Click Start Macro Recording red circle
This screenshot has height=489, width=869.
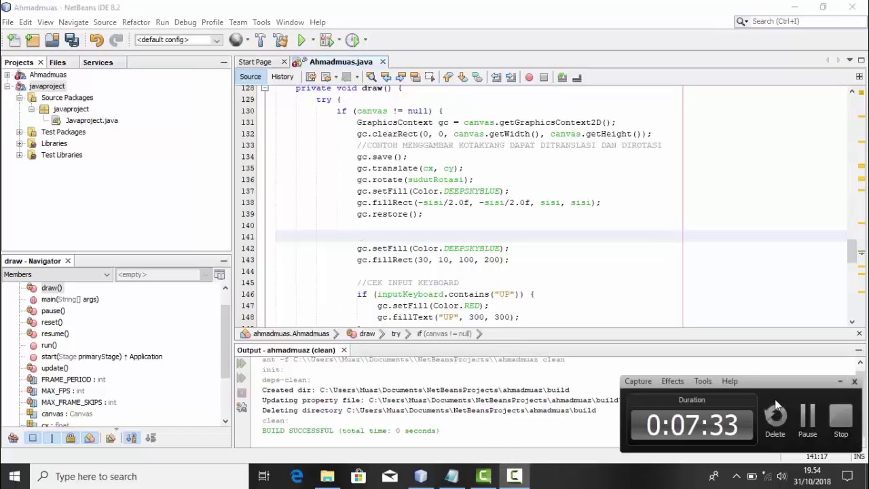pos(529,77)
